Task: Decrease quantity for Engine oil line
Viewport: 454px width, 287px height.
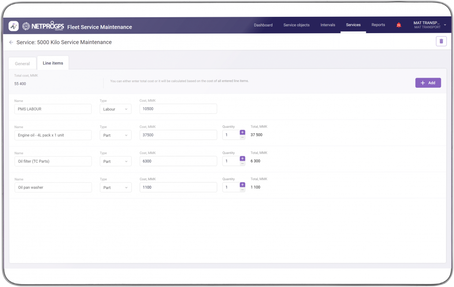Action: [x=242, y=137]
